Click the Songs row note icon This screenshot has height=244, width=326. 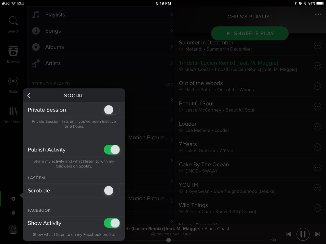pos(36,31)
